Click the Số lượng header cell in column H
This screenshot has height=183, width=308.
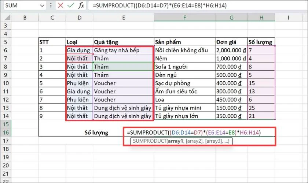coord(261,42)
